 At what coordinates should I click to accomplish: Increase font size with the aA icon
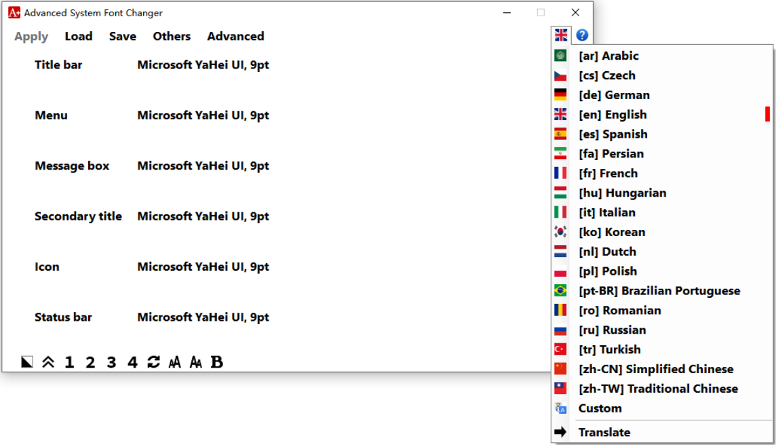point(174,362)
